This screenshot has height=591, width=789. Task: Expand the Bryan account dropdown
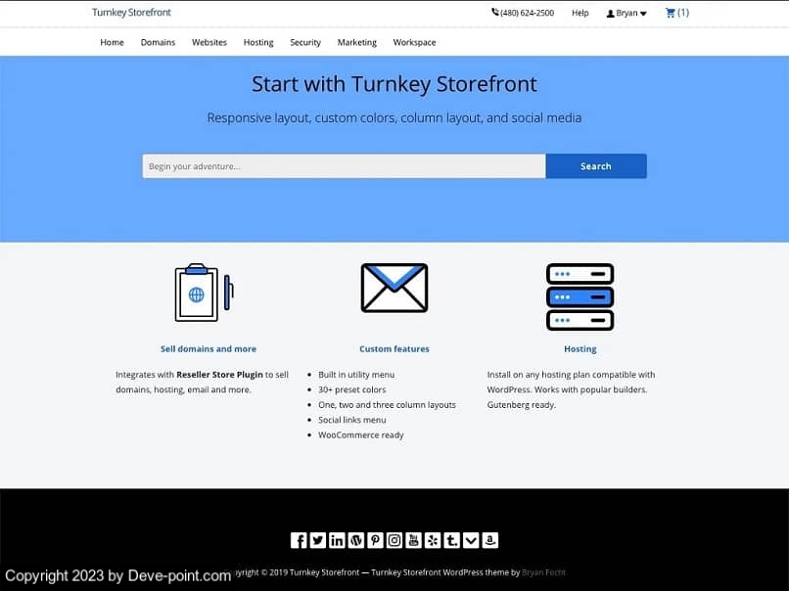(x=627, y=14)
